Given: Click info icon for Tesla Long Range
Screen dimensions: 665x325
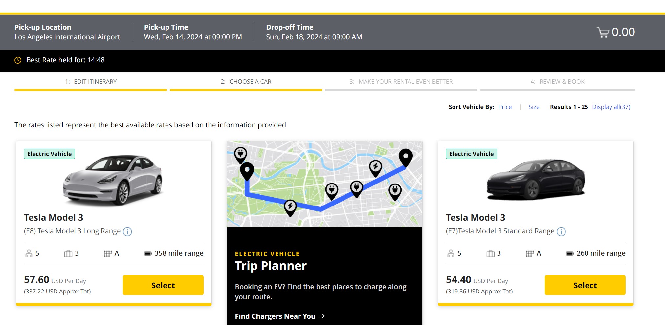Looking at the screenshot, I should (x=127, y=232).
